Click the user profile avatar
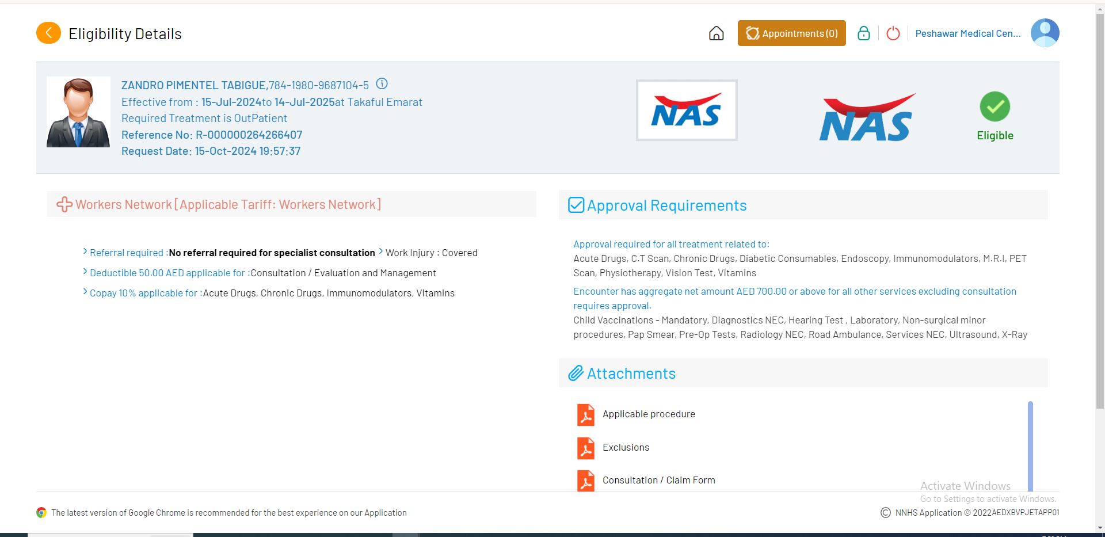This screenshot has width=1105, height=537. [1045, 33]
